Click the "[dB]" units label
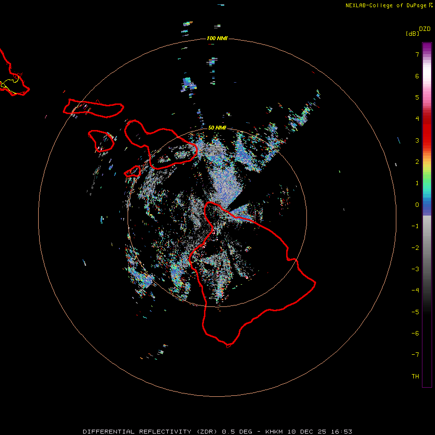Screen dimensions: 435x435 (x=412, y=33)
